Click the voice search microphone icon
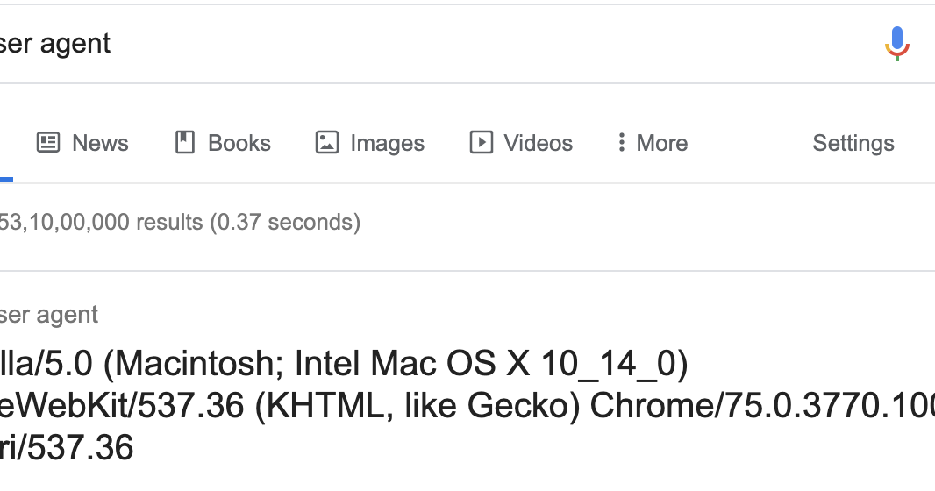This screenshot has height=491, width=935. tap(896, 43)
